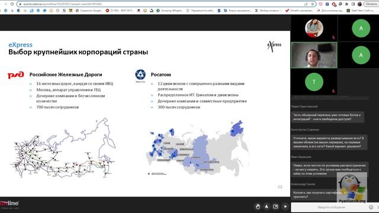Click the browser address bar URL
The image size is (379, 213).
(x=62, y=4)
